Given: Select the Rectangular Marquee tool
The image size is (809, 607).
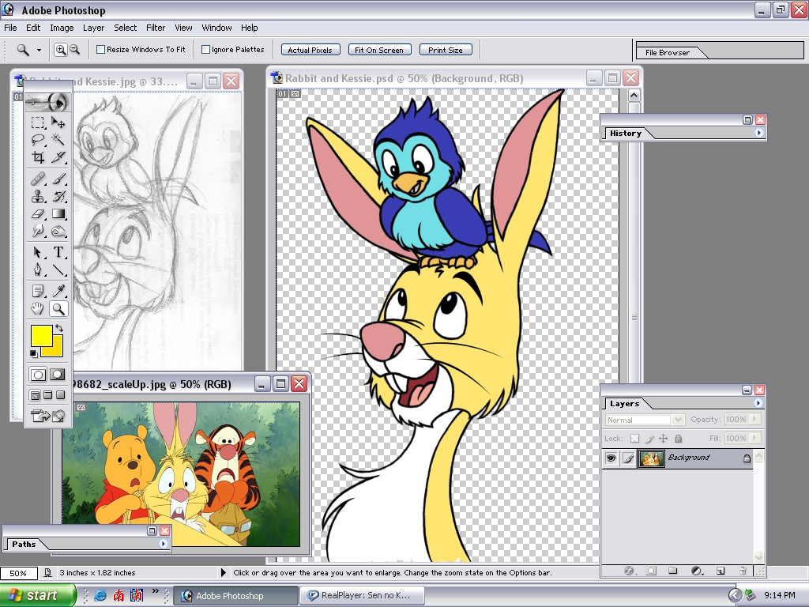Looking at the screenshot, I should click(x=38, y=123).
